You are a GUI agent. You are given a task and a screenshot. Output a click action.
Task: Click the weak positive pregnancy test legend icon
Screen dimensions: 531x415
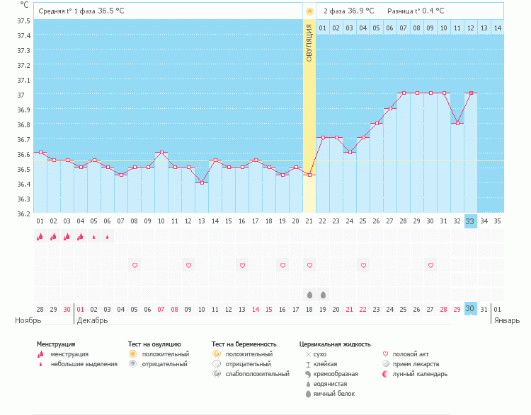point(216,374)
